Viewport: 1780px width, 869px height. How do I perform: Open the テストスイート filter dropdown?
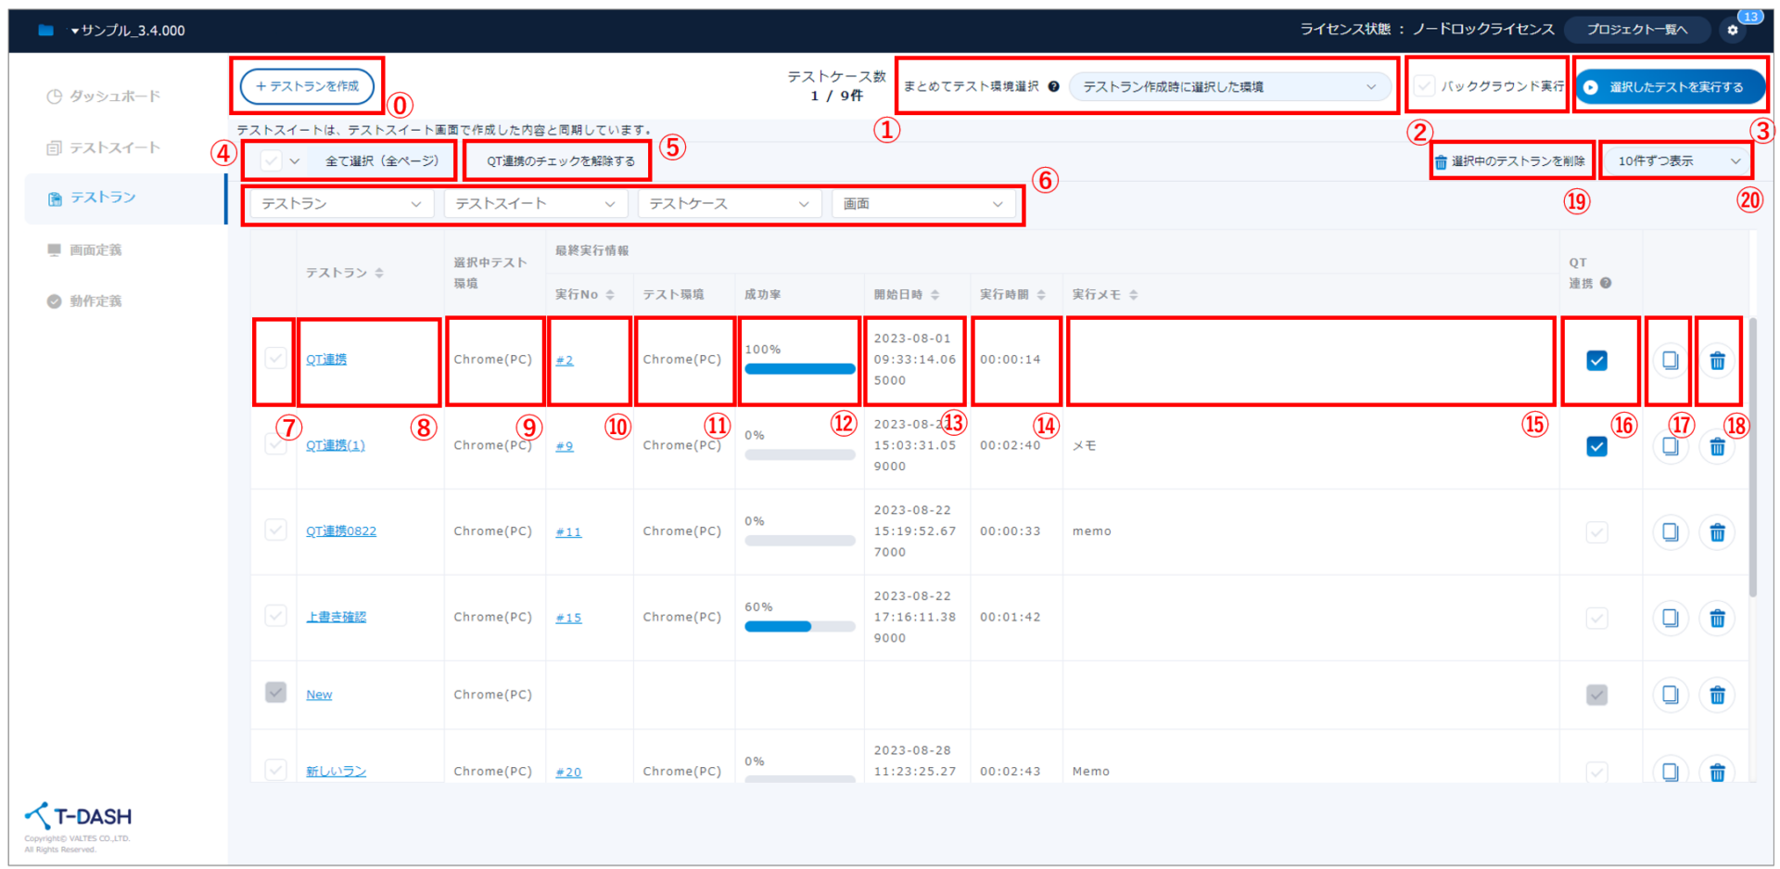click(x=535, y=204)
